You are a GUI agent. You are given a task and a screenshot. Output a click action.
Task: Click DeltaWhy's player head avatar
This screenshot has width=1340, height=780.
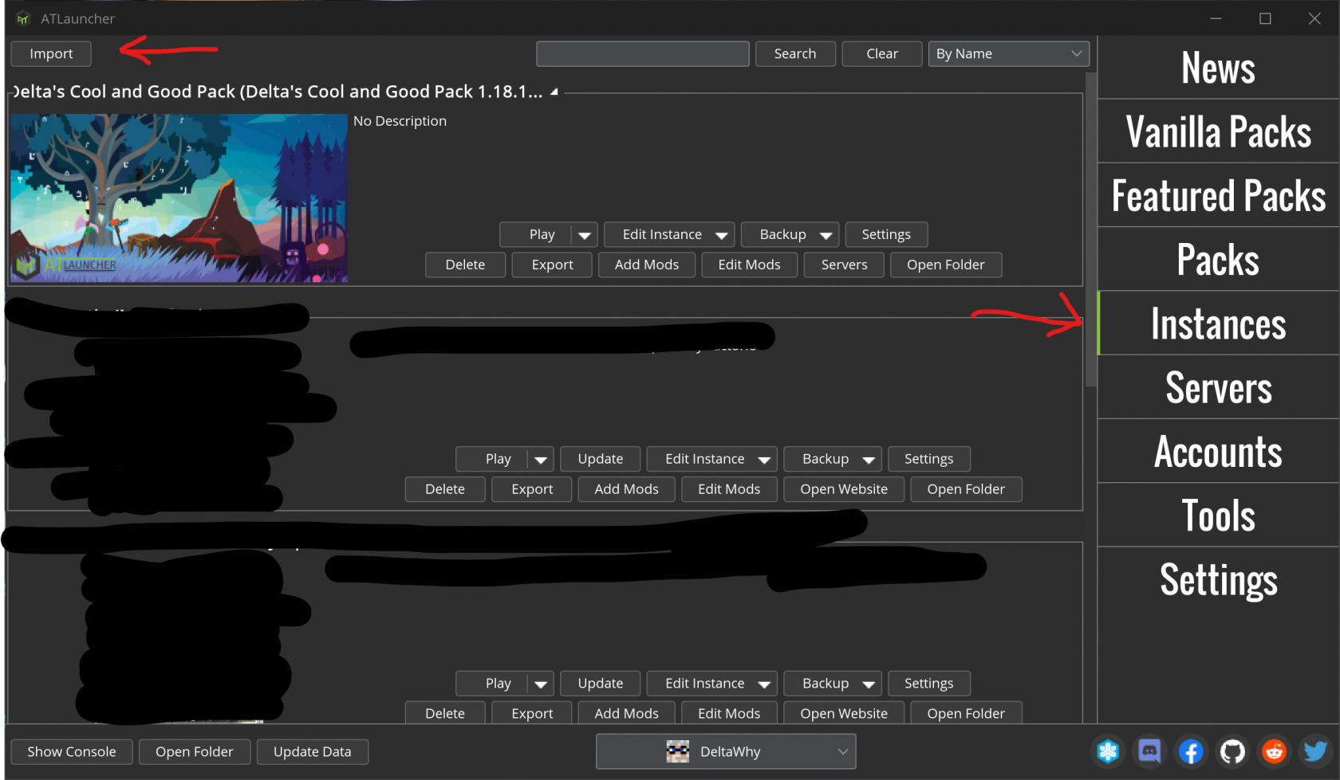[677, 751]
